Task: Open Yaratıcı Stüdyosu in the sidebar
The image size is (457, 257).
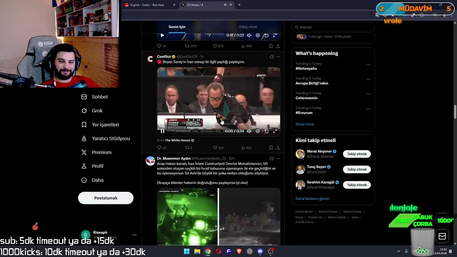Action: 106,138
